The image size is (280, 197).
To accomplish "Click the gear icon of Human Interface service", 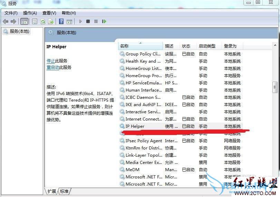I will pyautogui.click(x=122, y=90).
